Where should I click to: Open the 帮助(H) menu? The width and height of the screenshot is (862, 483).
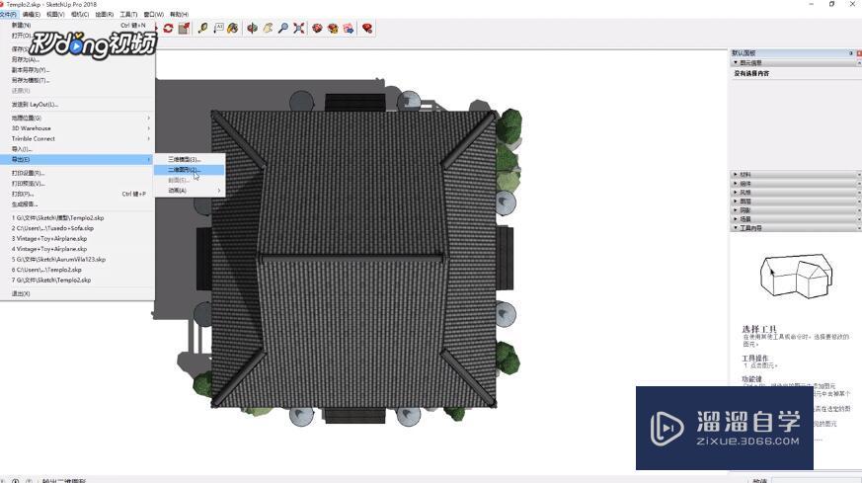[x=180, y=14]
